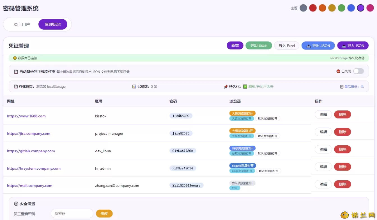377x220 pixels.
Task: Remove the hr_admin credential
Action: pyautogui.click(x=342, y=167)
